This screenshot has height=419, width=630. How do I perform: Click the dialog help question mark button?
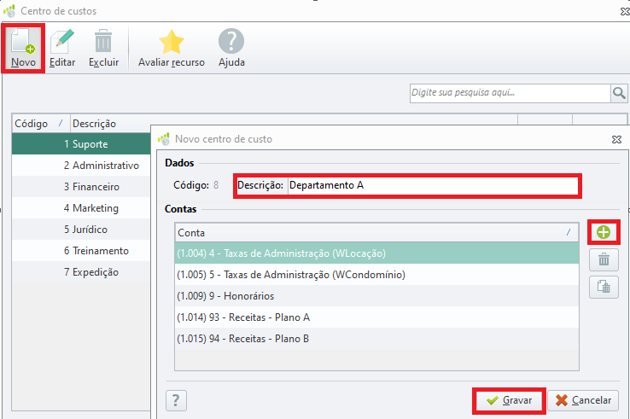[x=176, y=400]
